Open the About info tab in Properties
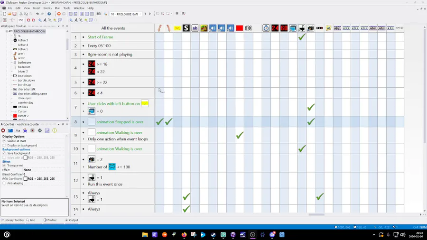Screen dimensions: 427x240 point(55,130)
